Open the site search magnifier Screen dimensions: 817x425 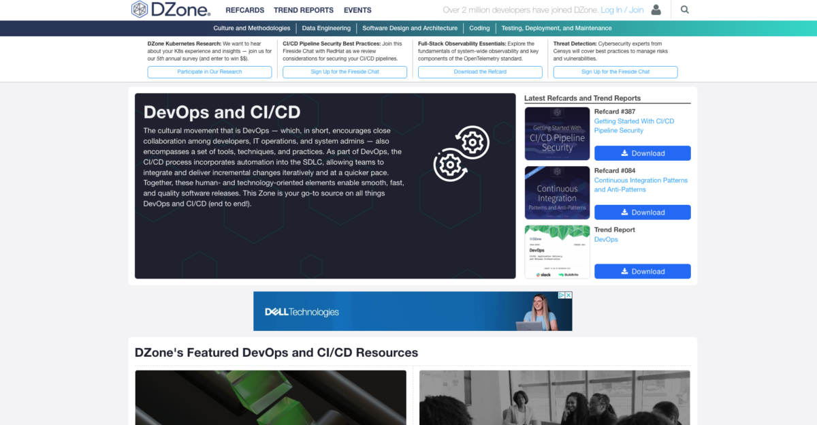684,10
